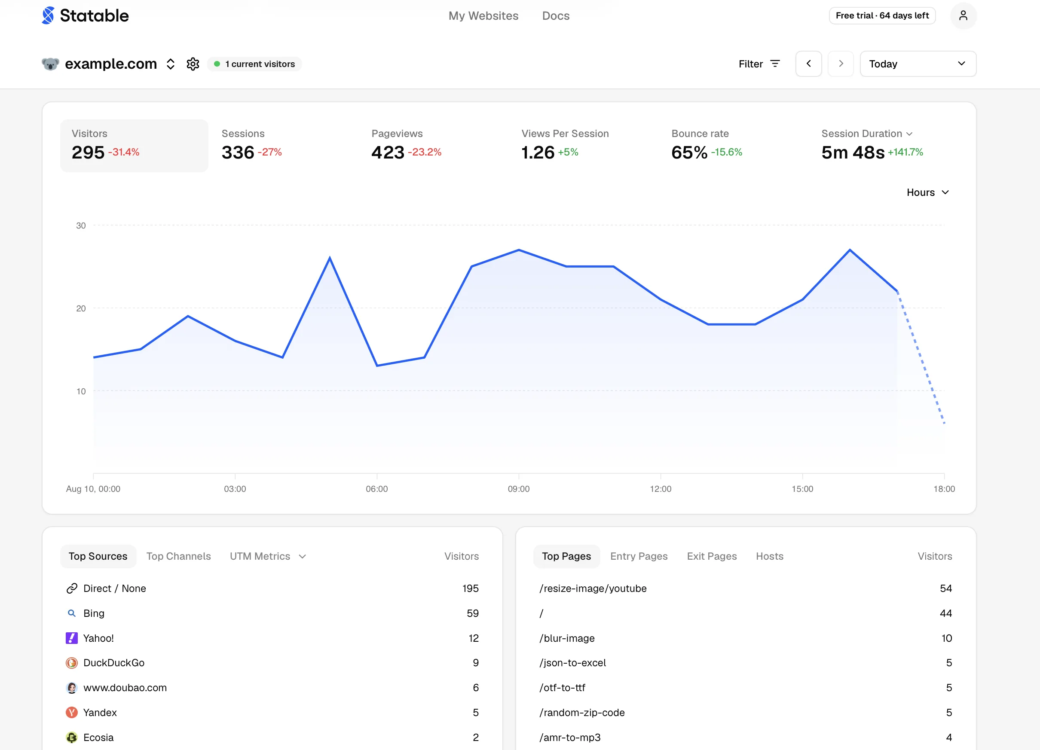
Task: Click the Bing search icon
Action: pyautogui.click(x=71, y=613)
